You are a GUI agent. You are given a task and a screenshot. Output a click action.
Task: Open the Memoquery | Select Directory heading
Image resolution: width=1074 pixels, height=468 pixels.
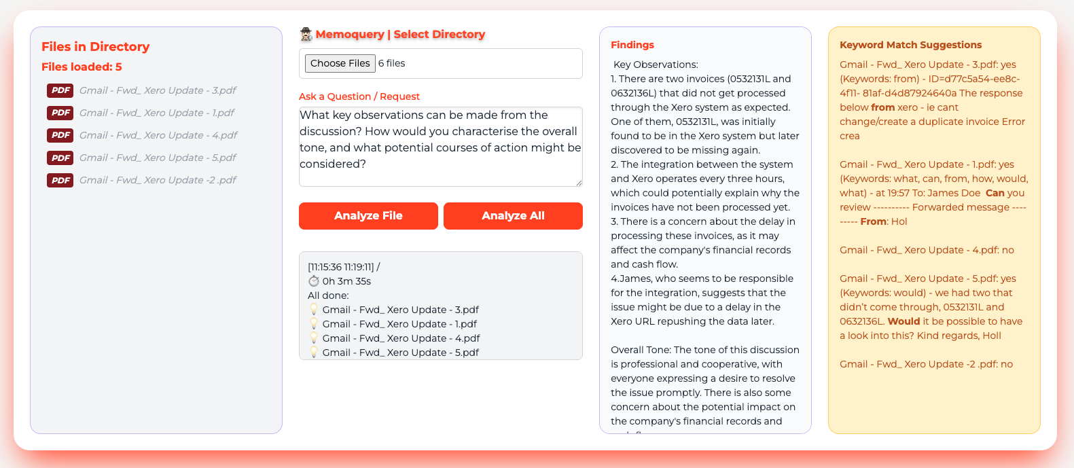click(400, 34)
